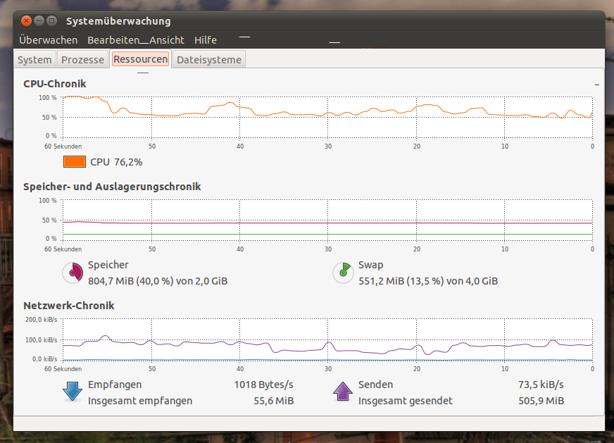The image size is (614, 443).
Task: Go to the Dateisysteme tab
Action: click(209, 60)
